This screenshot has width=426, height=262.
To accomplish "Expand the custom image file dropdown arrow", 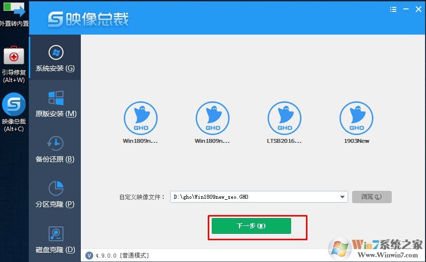I will (343, 197).
